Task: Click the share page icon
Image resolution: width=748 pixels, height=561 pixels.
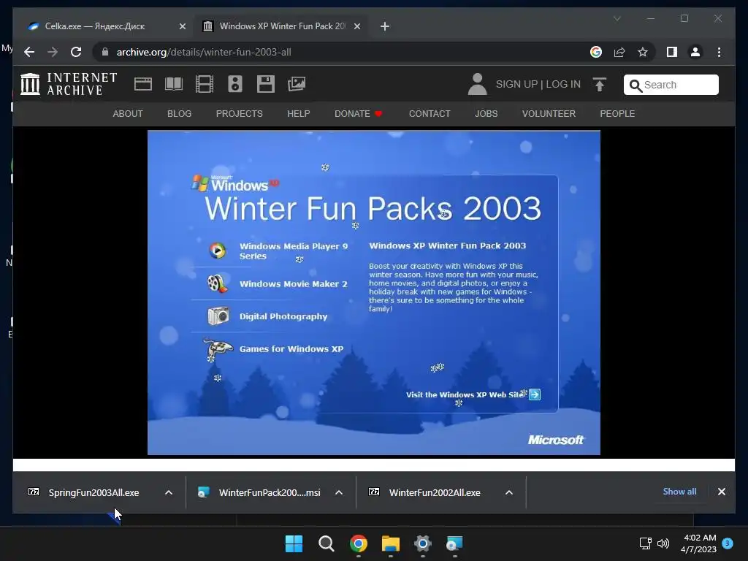Action: coord(619,52)
